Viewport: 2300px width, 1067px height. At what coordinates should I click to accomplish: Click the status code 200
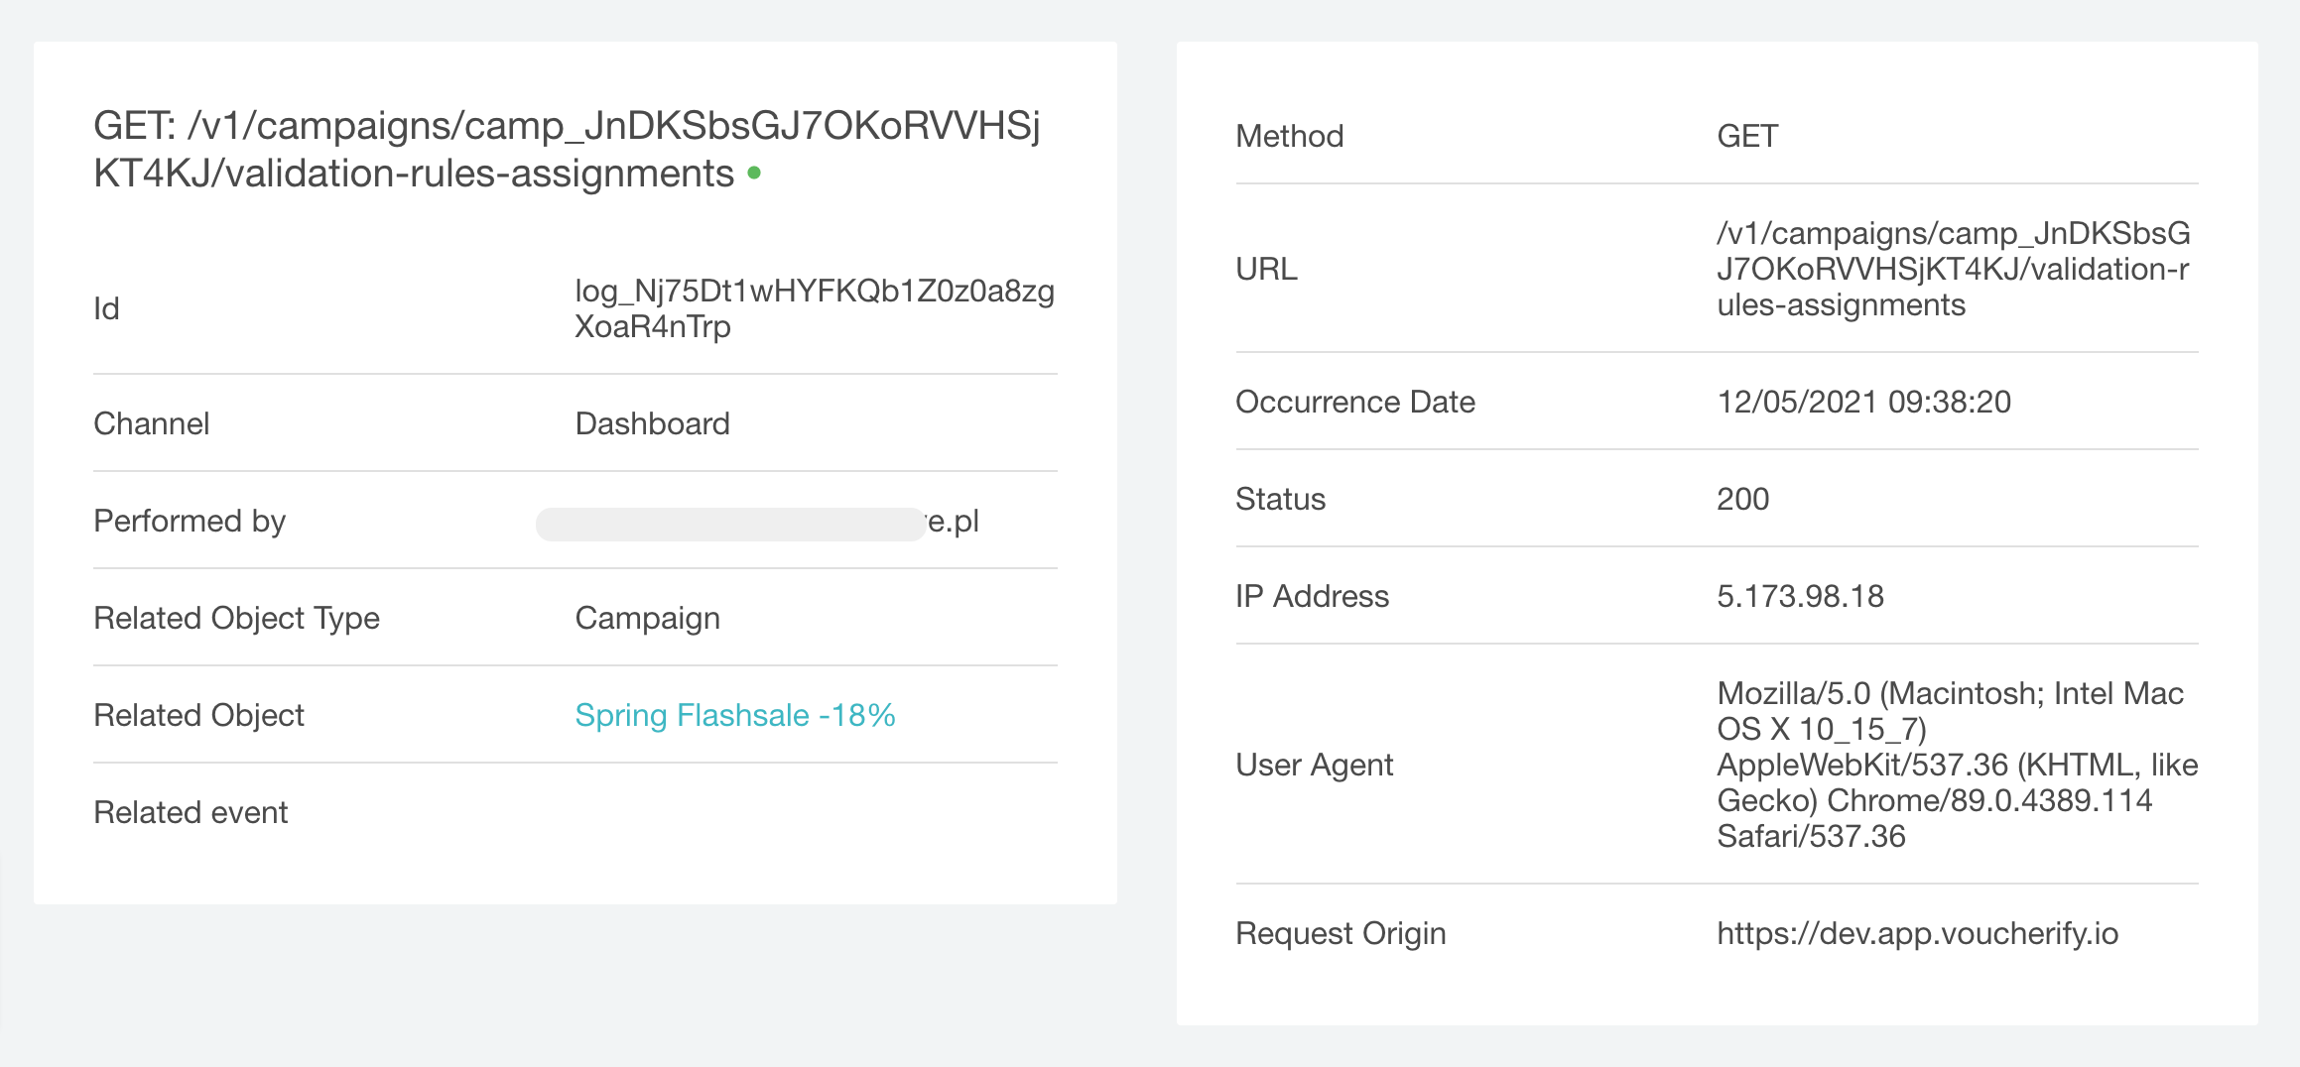click(x=1742, y=499)
